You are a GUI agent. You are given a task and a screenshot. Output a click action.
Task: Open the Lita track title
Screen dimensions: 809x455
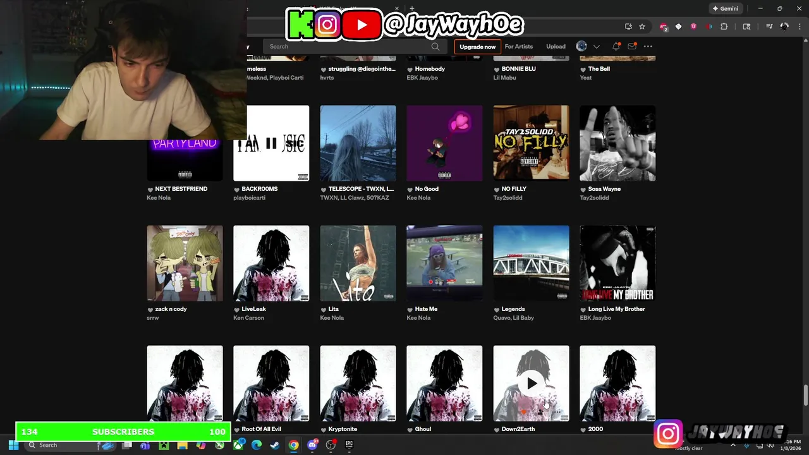[x=334, y=309]
